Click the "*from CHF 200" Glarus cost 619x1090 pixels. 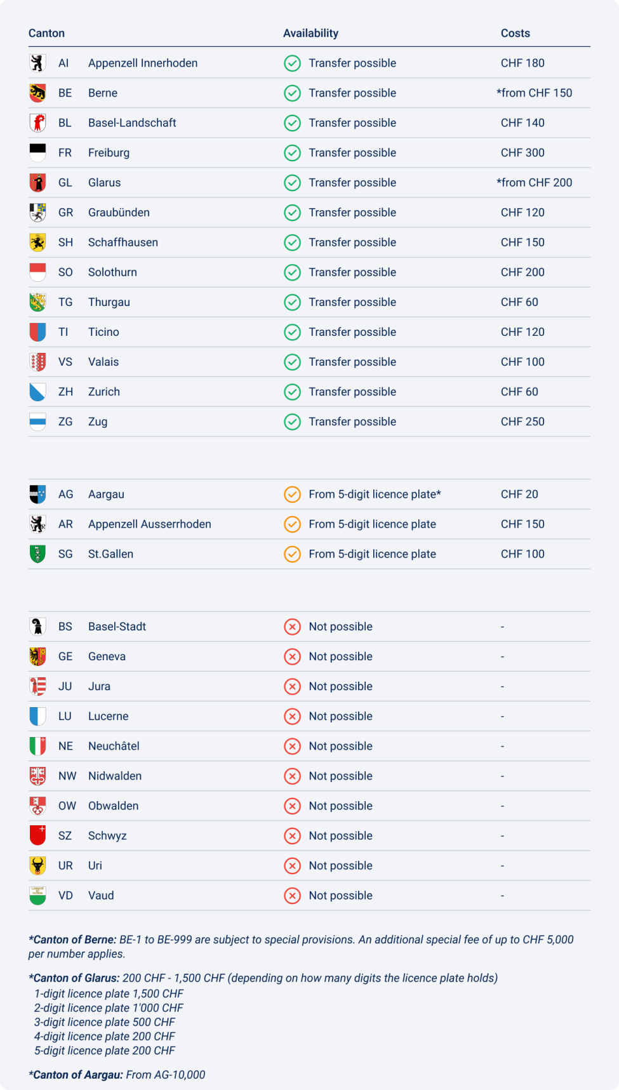click(x=534, y=183)
